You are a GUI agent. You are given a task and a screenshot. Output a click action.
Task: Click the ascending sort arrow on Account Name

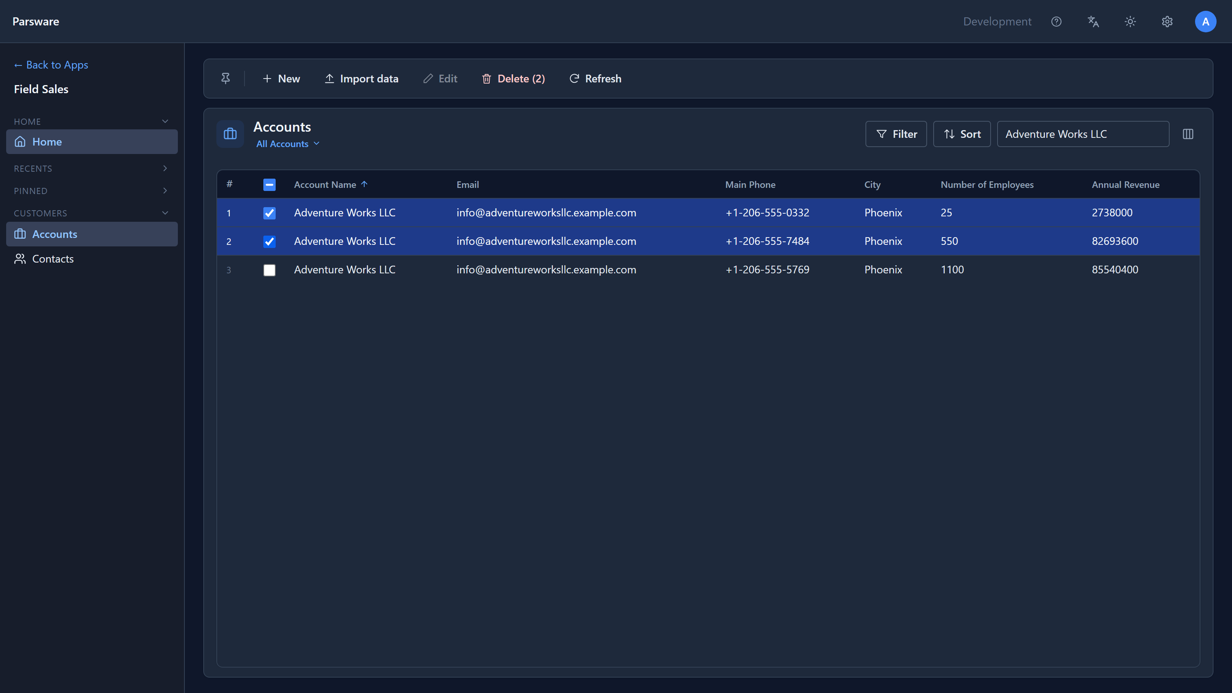click(x=365, y=184)
